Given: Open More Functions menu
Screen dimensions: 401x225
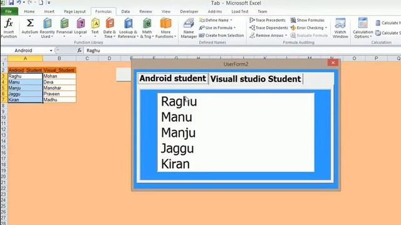Looking at the screenshot, I should [x=165, y=27].
